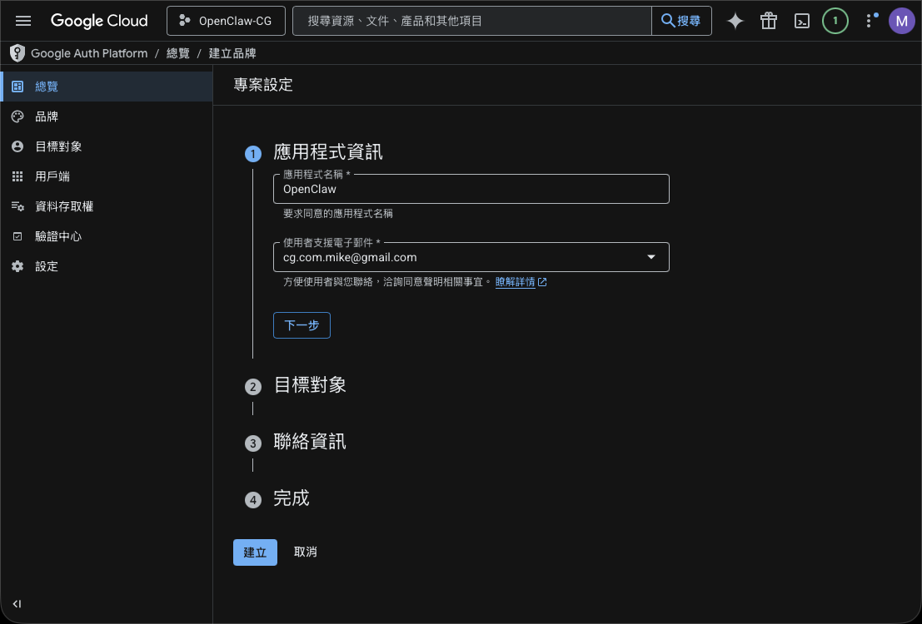Click the 下一步 button
The width and height of the screenshot is (922, 624).
click(302, 325)
